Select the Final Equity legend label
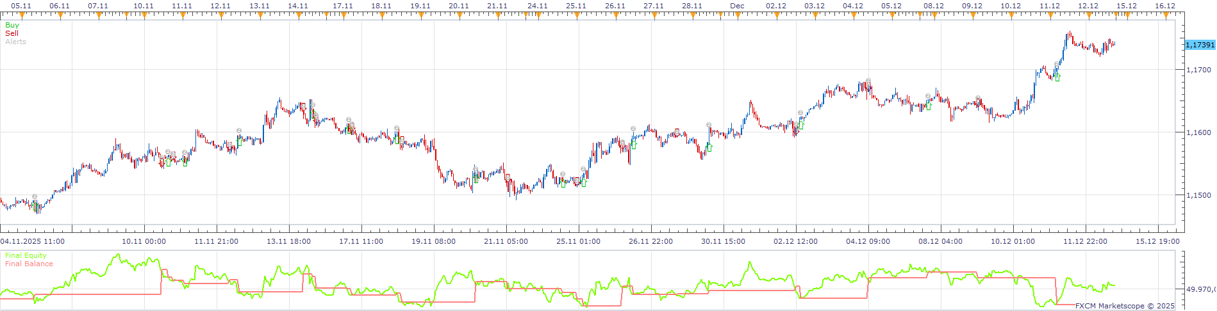 [26, 255]
